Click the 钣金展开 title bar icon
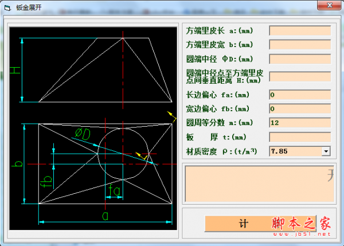The width and height of the screenshot is (344, 246). [7, 8]
